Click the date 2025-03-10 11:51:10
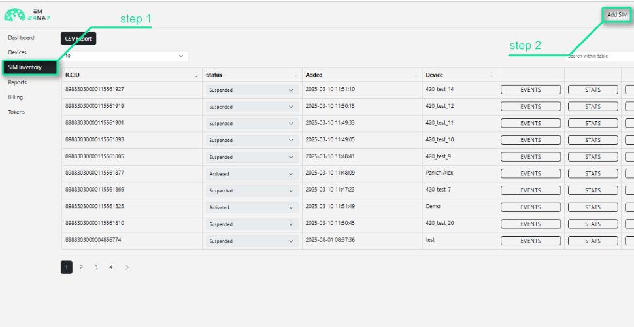 point(330,89)
